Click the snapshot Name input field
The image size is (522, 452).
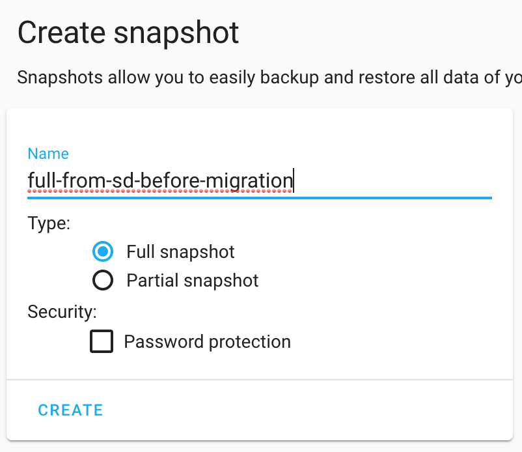[x=259, y=179]
